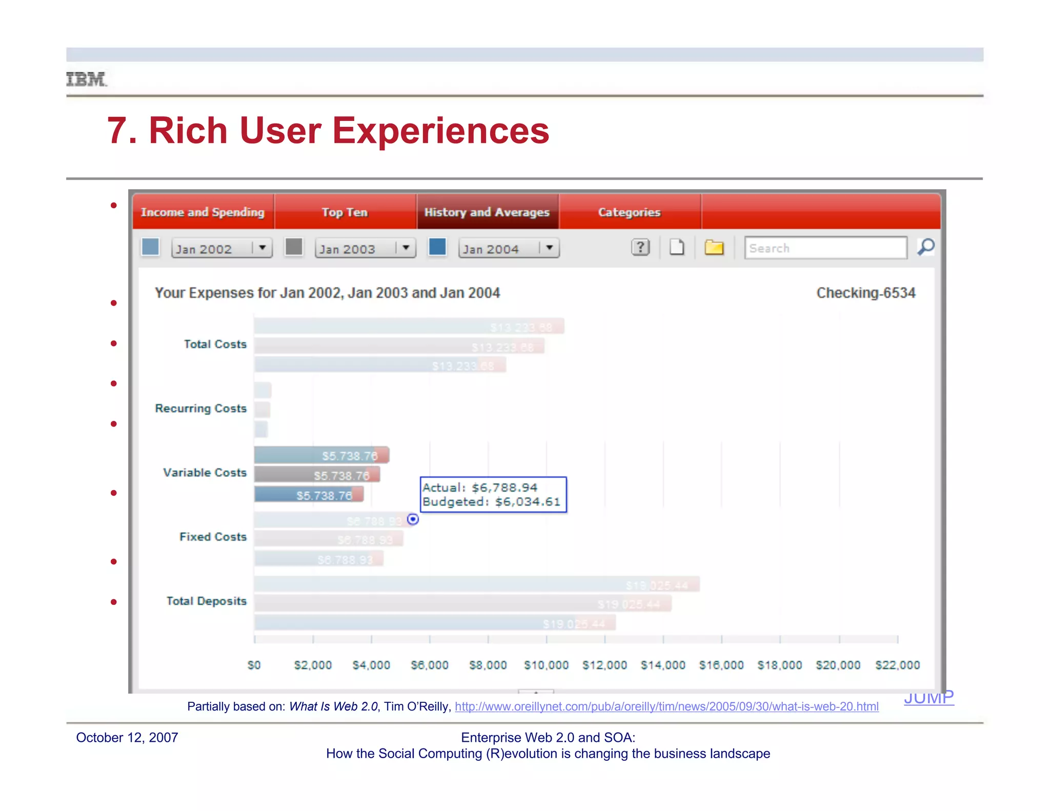1050x811 pixels.
Task: Click the $22,000 axis label
Action: 898,665
